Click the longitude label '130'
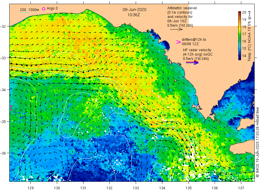 (x=57, y=188)
